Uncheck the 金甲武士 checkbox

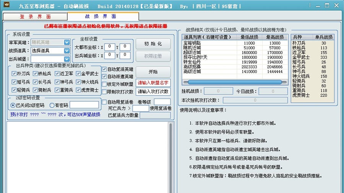point(78,74)
